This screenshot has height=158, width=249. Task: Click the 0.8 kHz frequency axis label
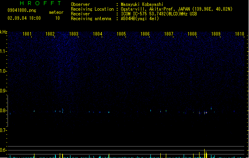(3, 111)
